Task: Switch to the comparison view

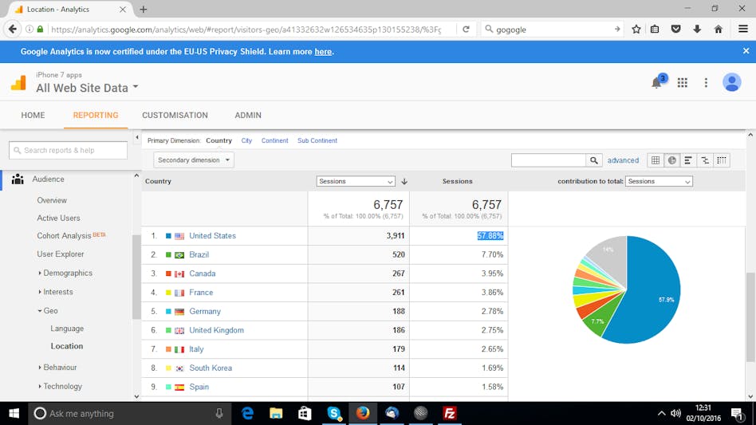Action: point(705,160)
